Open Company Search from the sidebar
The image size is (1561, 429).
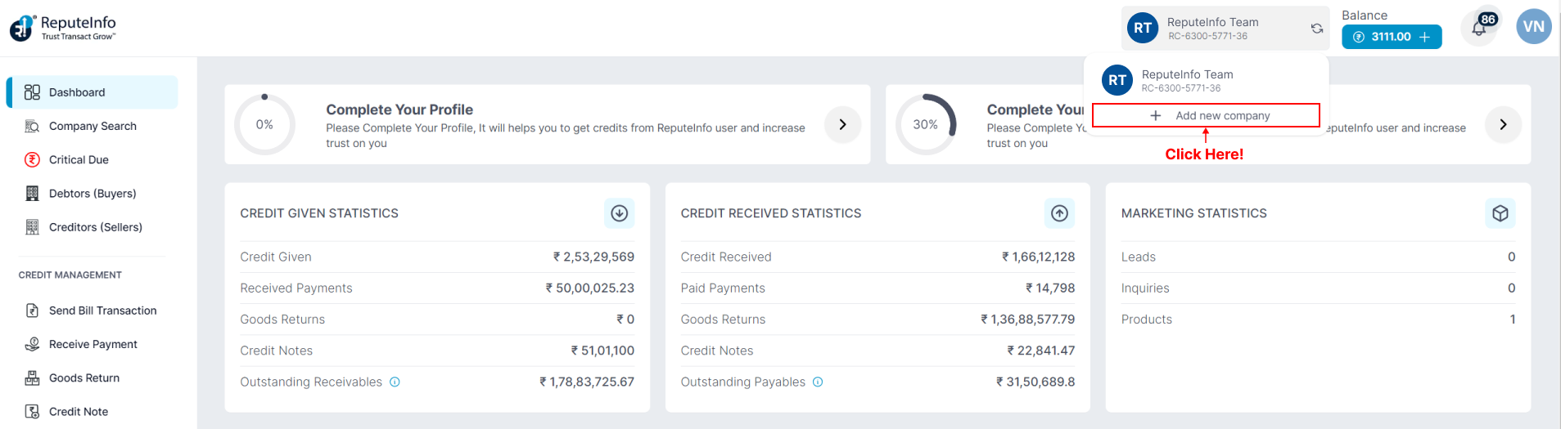point(92,126)
